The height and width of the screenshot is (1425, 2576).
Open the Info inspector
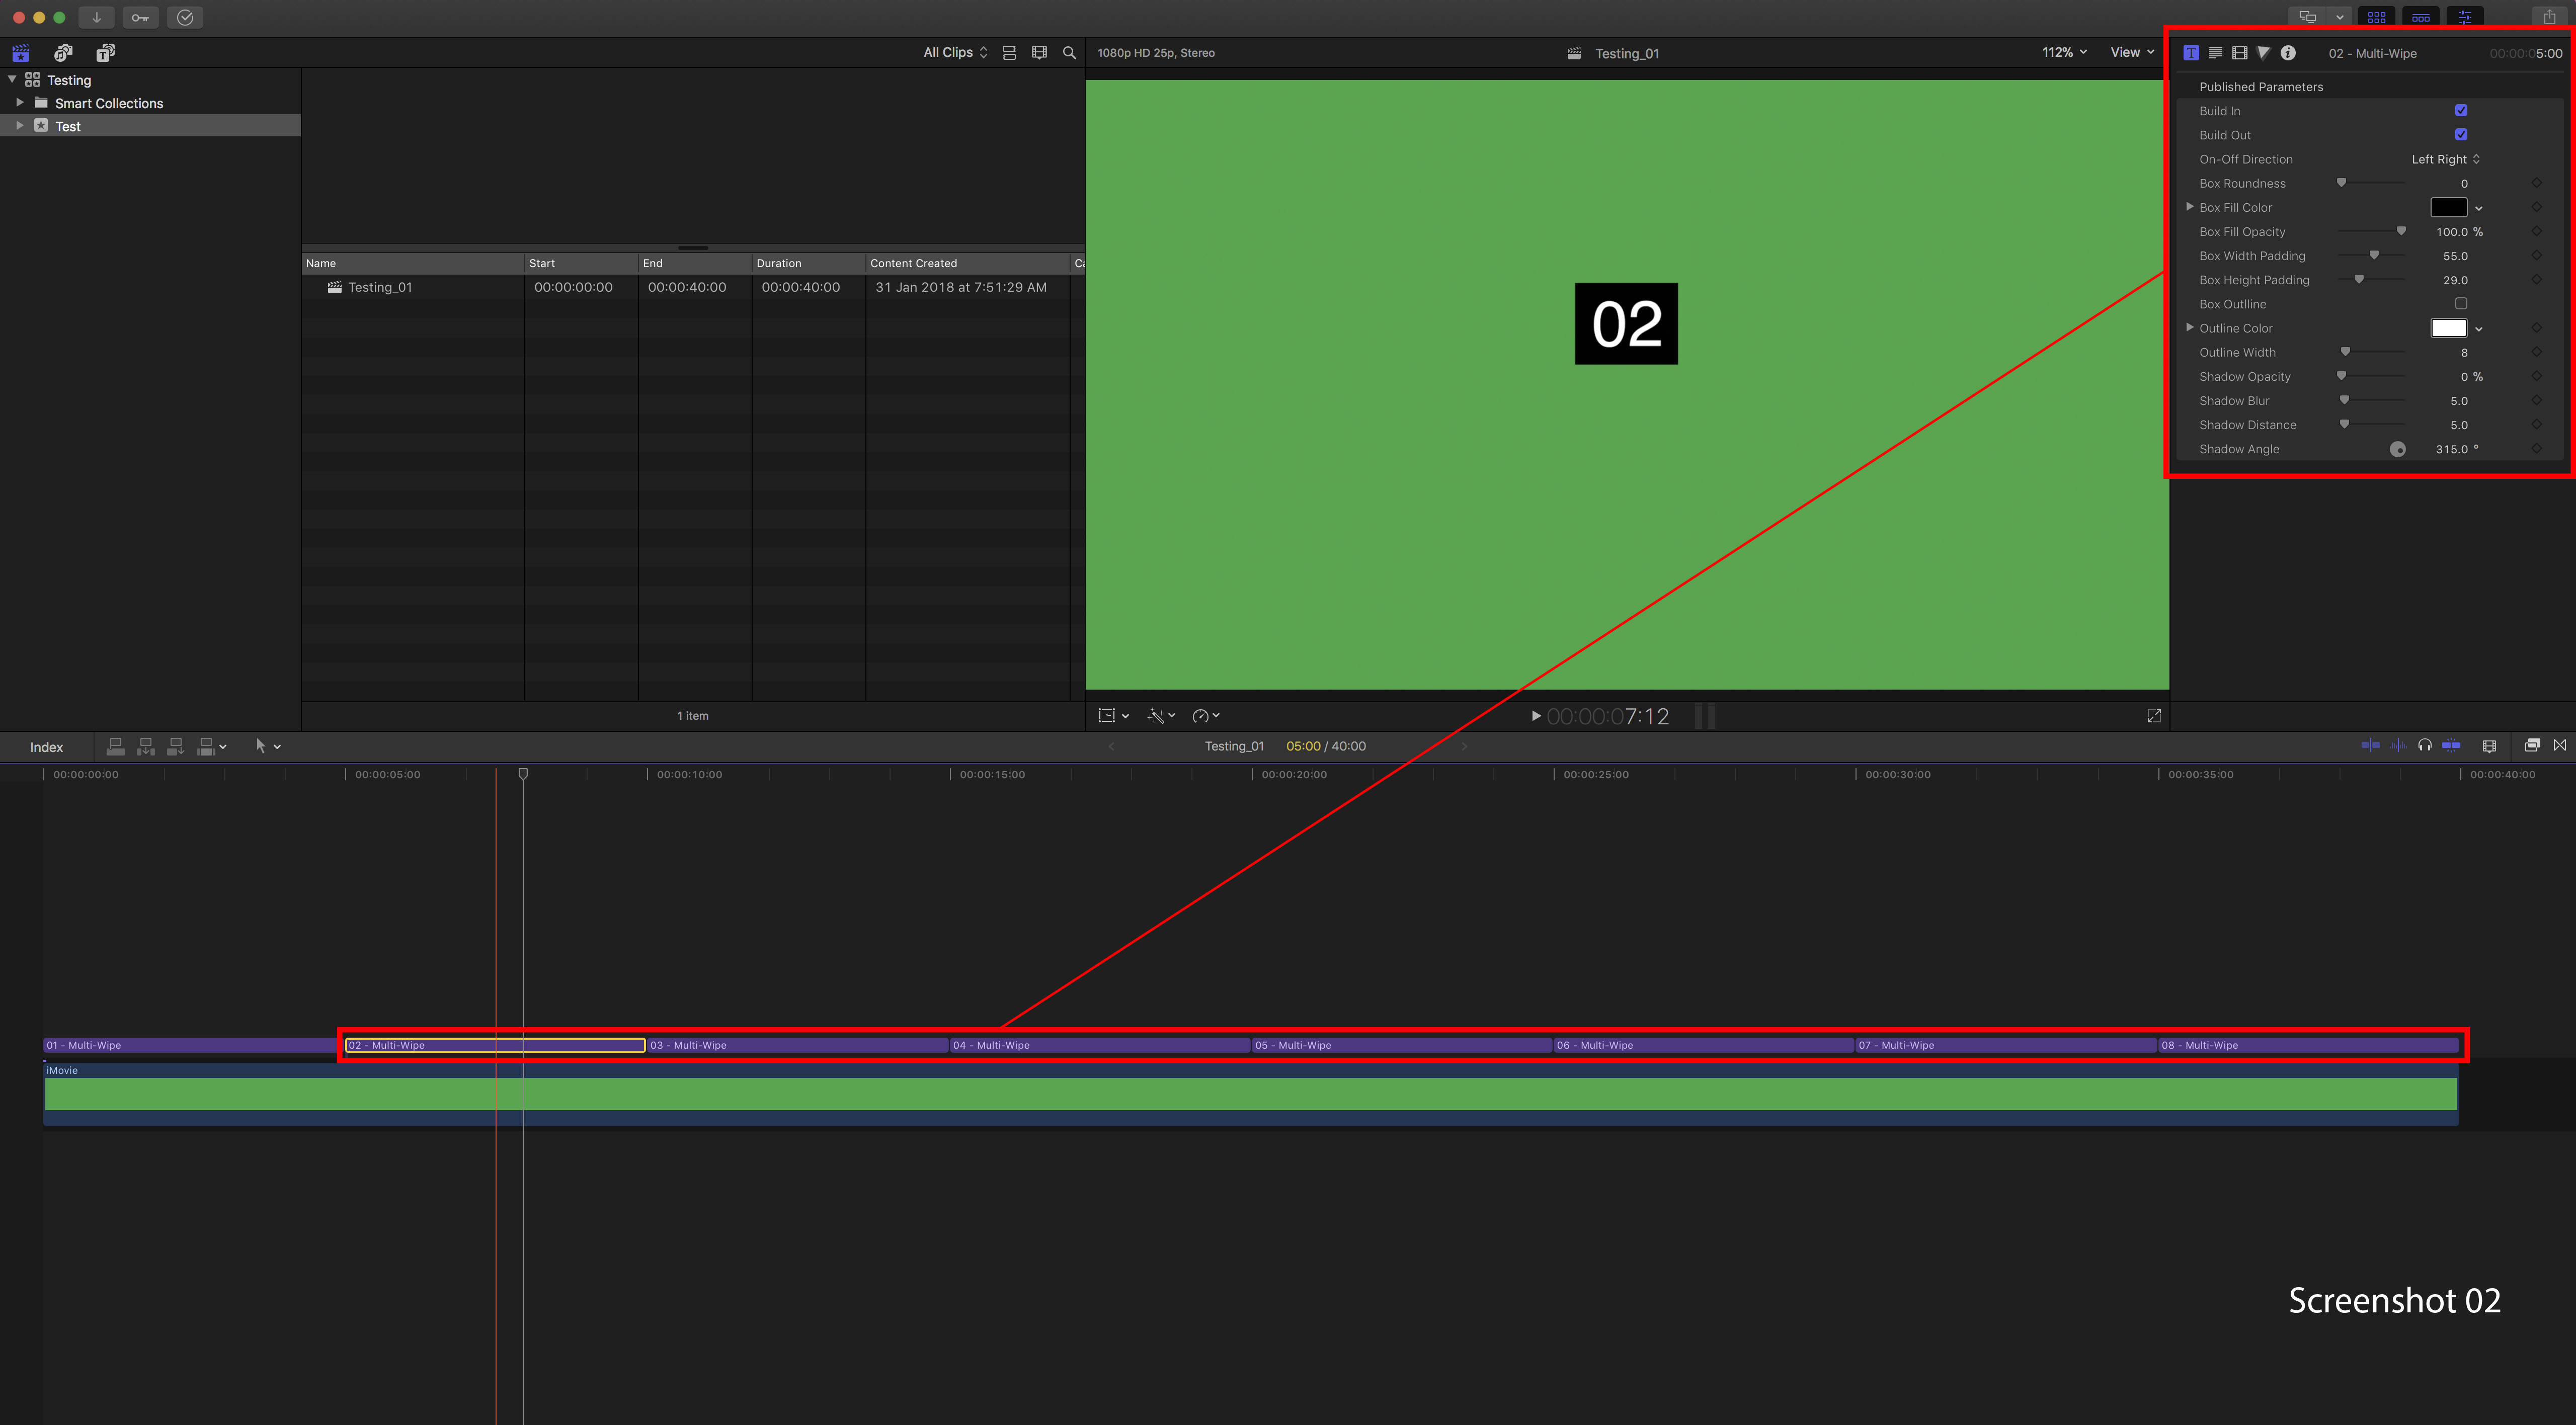pos(2288,52)
